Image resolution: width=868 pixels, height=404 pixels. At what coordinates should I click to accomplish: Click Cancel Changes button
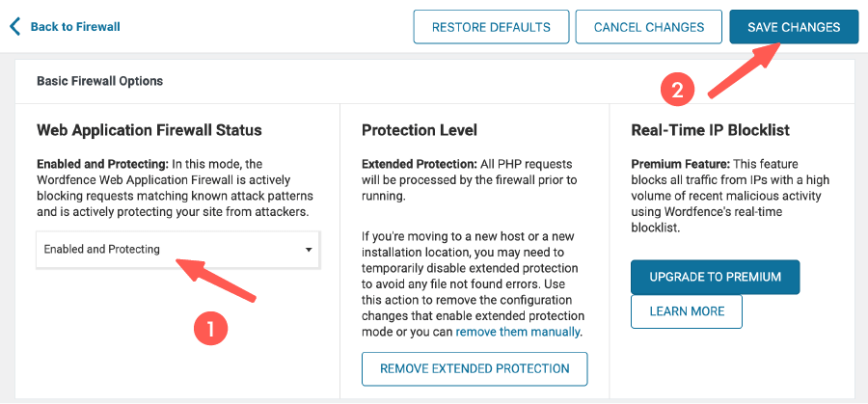pyautogui.click(x=647, y=27)
